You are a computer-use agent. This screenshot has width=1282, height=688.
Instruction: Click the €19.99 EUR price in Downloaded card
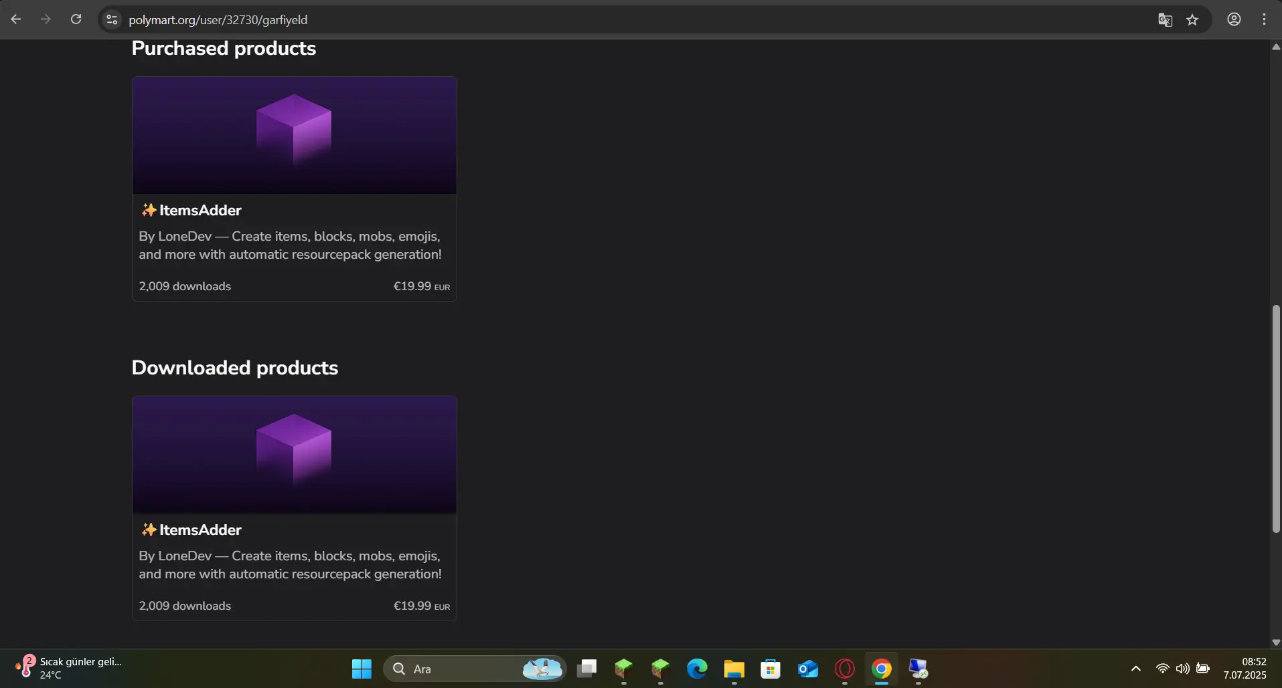tap(421, 606)
